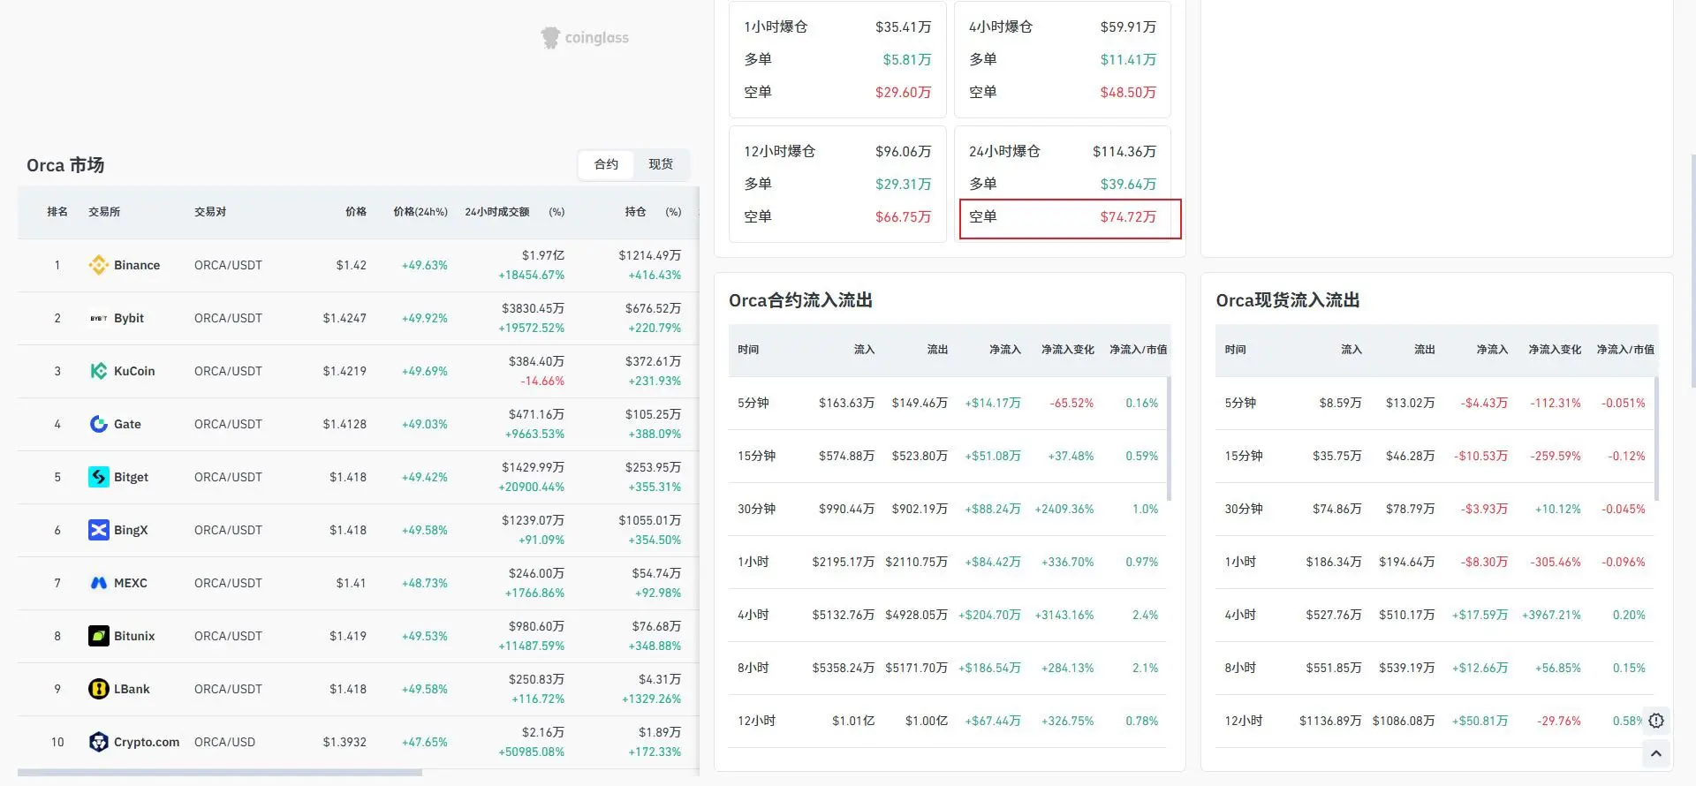Open the Bybit exchange name link
Screen dimensions: 1696x786
[129, 318]
